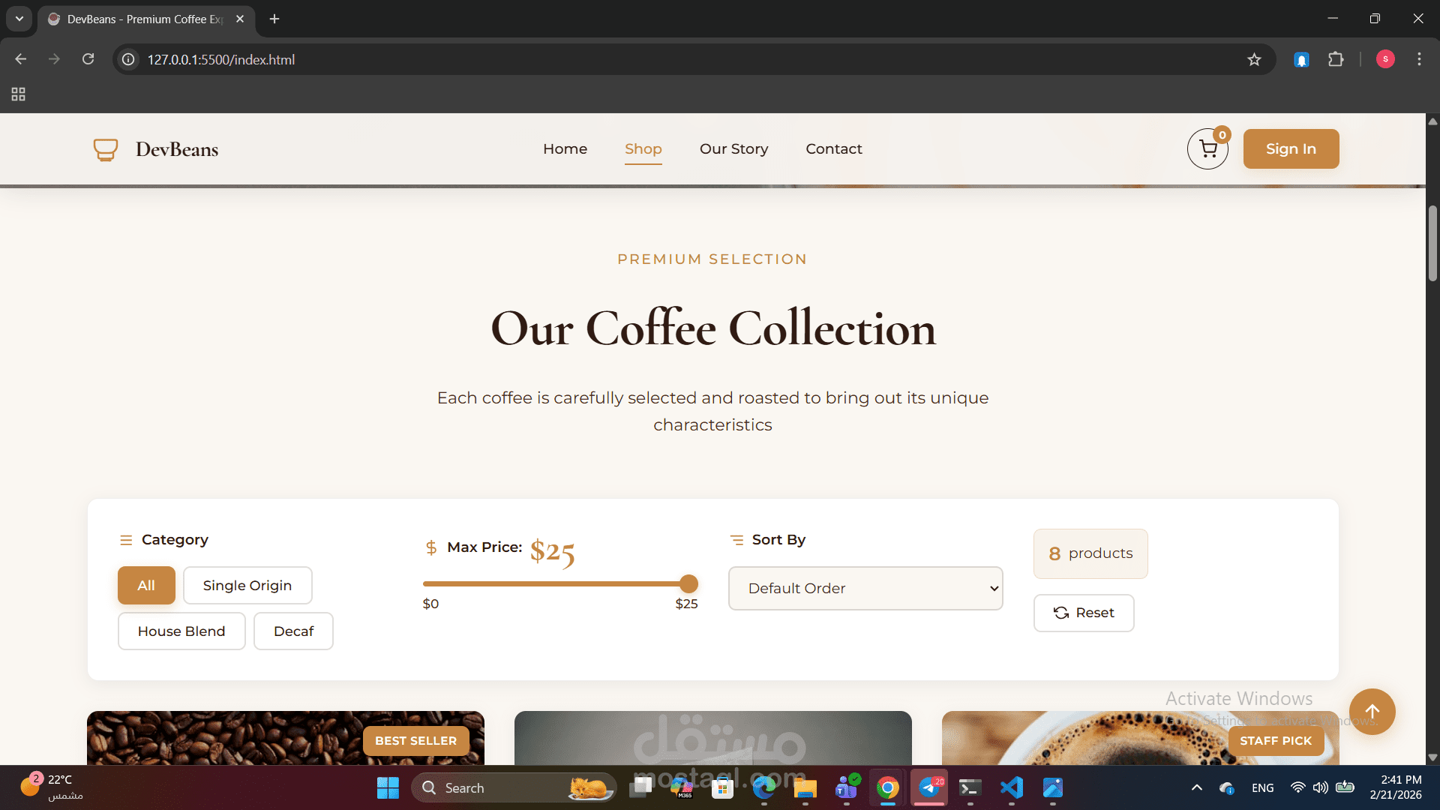Bookmark page with the star icon
Viewport: 1440px width, 810px height.
pyautogui.click(x=1254, y=59)
